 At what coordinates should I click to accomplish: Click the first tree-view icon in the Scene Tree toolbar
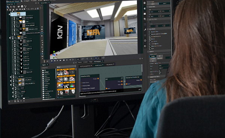[x=8, y=7]
